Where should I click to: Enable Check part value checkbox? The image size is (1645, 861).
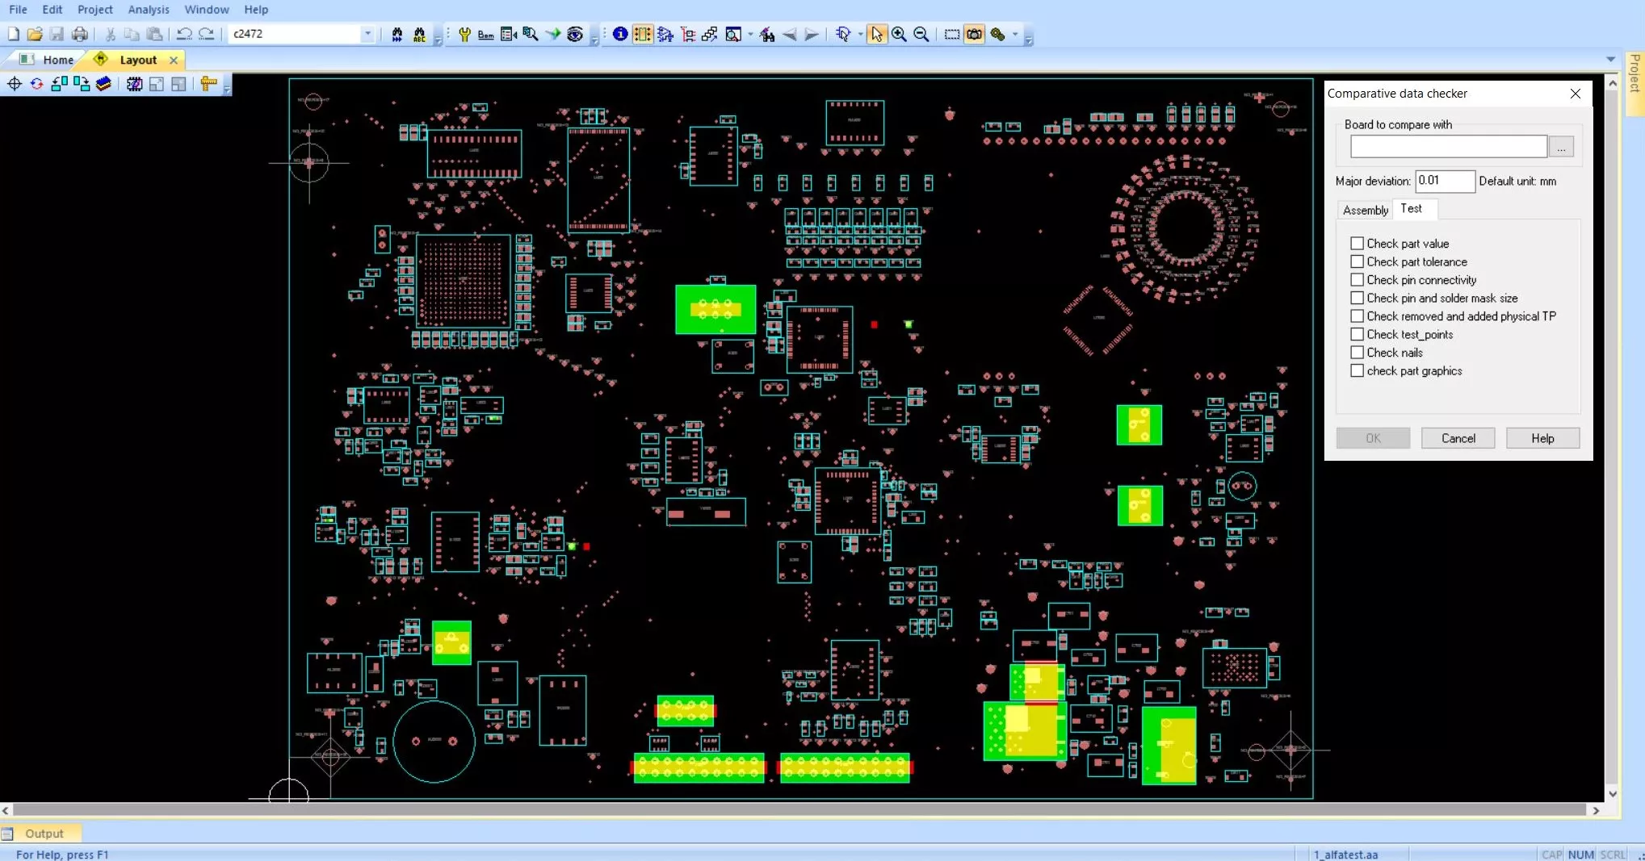pyautogui.click(x=1357, y=244)
